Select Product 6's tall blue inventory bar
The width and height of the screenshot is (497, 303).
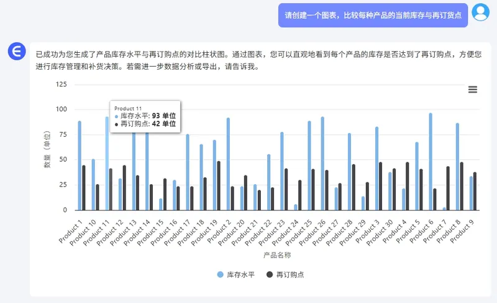[x=431, y=162]
